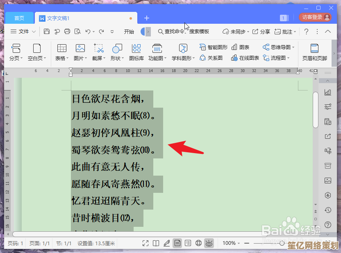Click the 智能图形 smart graphics button
The image size is (341, 253).
coord(213,47)
